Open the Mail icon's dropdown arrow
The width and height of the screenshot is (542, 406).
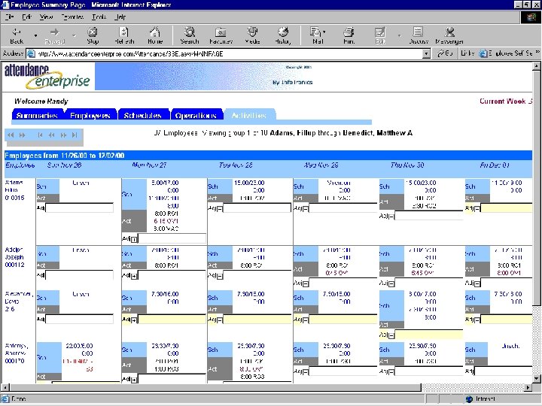324,32
